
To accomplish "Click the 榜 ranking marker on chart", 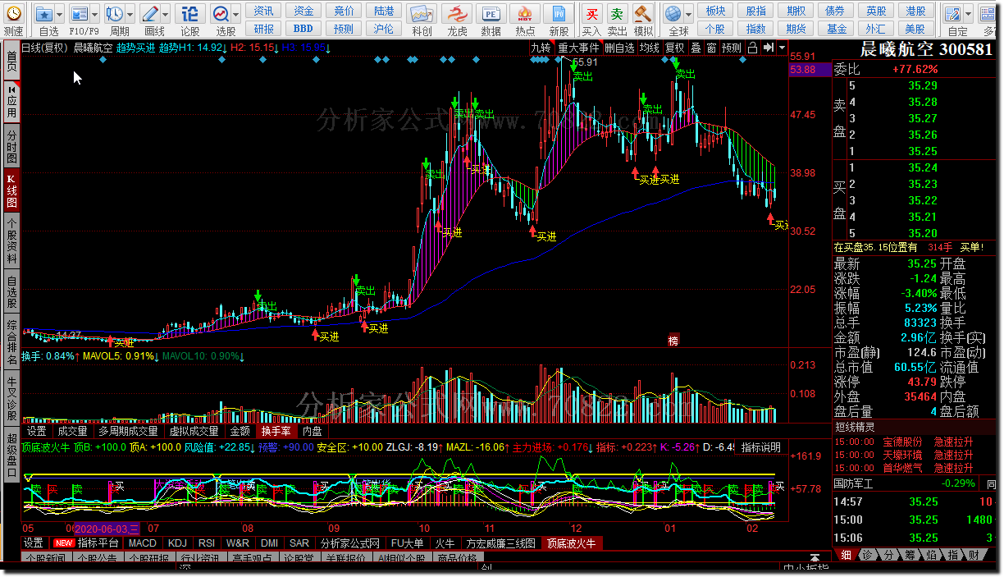I will (x=673, y=340).
